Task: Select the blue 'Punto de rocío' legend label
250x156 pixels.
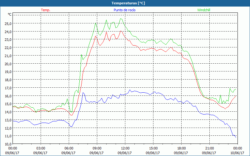Action: [x=124, y=10]
